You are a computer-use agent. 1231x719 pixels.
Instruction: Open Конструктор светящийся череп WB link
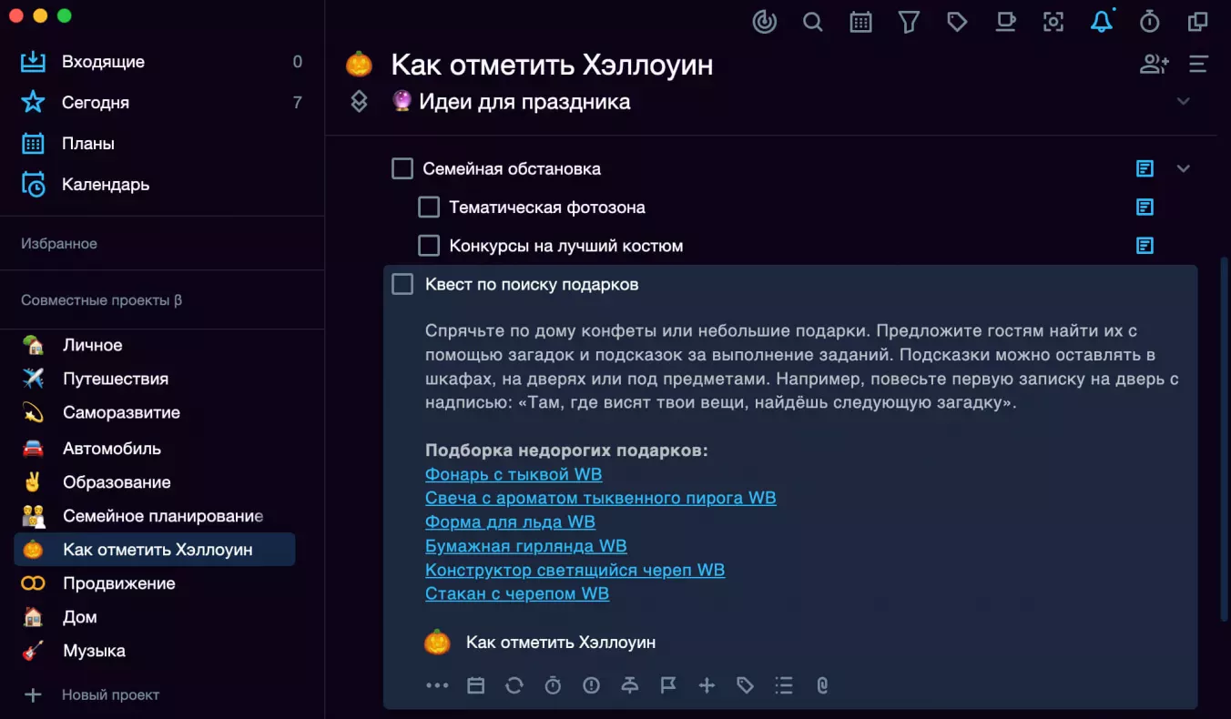(x=575, y=570)
